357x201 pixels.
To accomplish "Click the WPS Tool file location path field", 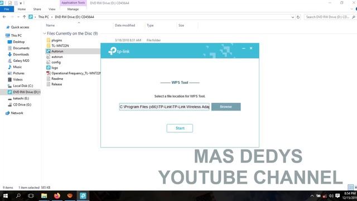I will tap(164, 107).
